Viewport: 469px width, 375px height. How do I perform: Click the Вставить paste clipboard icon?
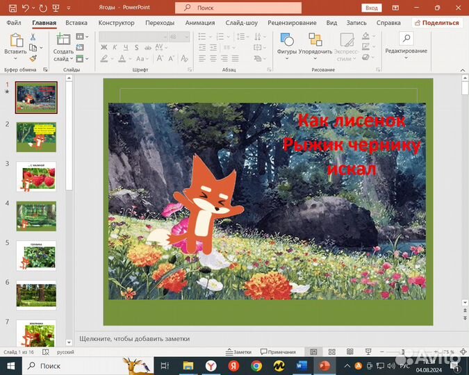coord(15,40)
